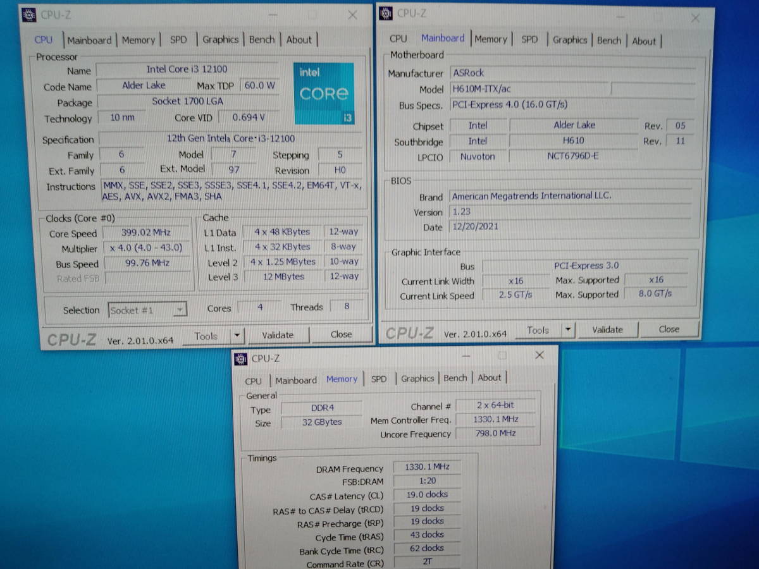The width and height of the screenshot is (759, 569).
Task: Click Level 3 cache value '12 MBytes'
Action: click(x=282, y=276)
